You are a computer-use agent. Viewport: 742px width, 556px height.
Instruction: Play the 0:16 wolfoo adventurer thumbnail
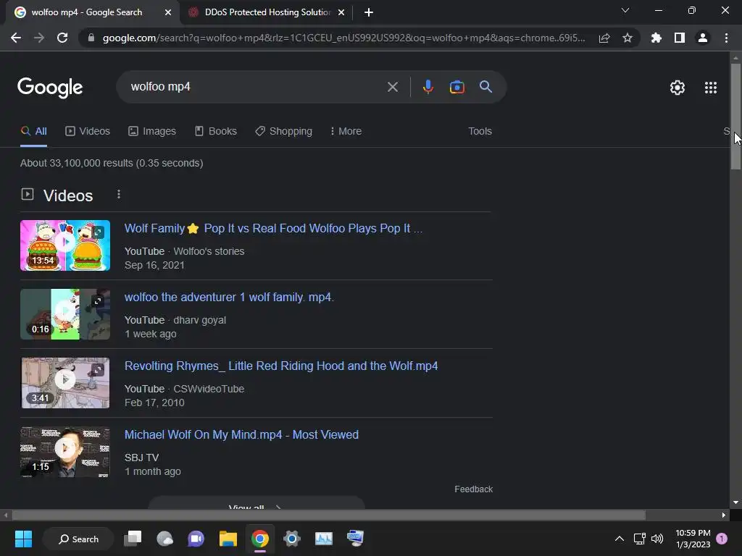64,314
